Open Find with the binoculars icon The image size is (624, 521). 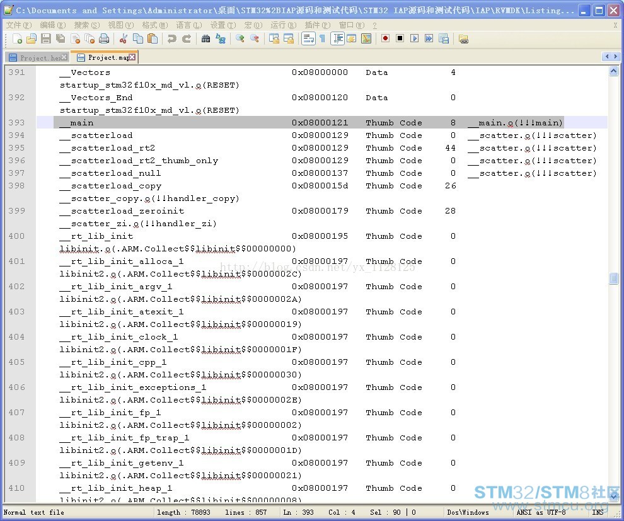point(205,38)
